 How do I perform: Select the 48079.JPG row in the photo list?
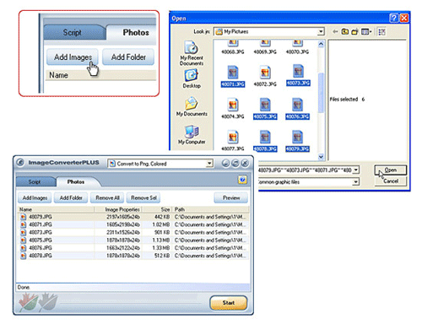[x=133, y=217]
